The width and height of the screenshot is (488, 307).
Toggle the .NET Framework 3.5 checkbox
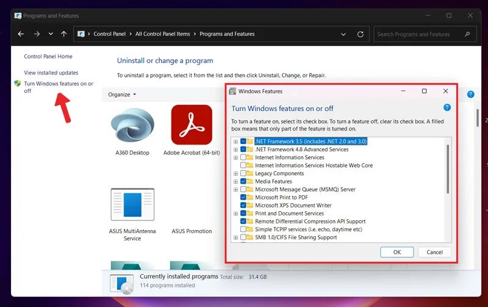coord(243,141)
